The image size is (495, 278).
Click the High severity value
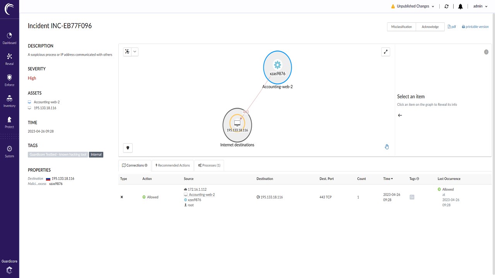32,78
